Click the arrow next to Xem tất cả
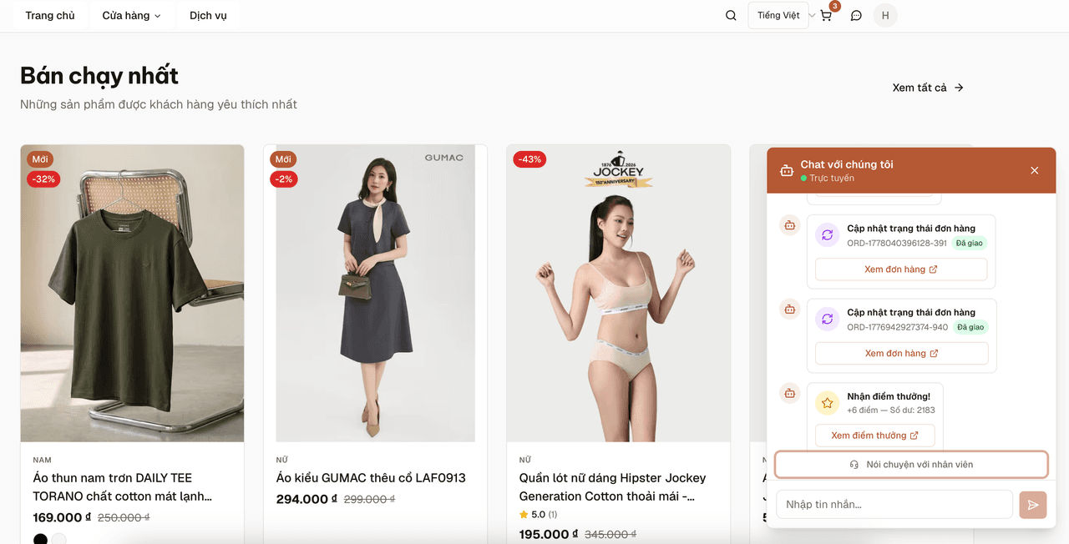The width and height of the screenshot is (1069, 544). click(959, 88)
